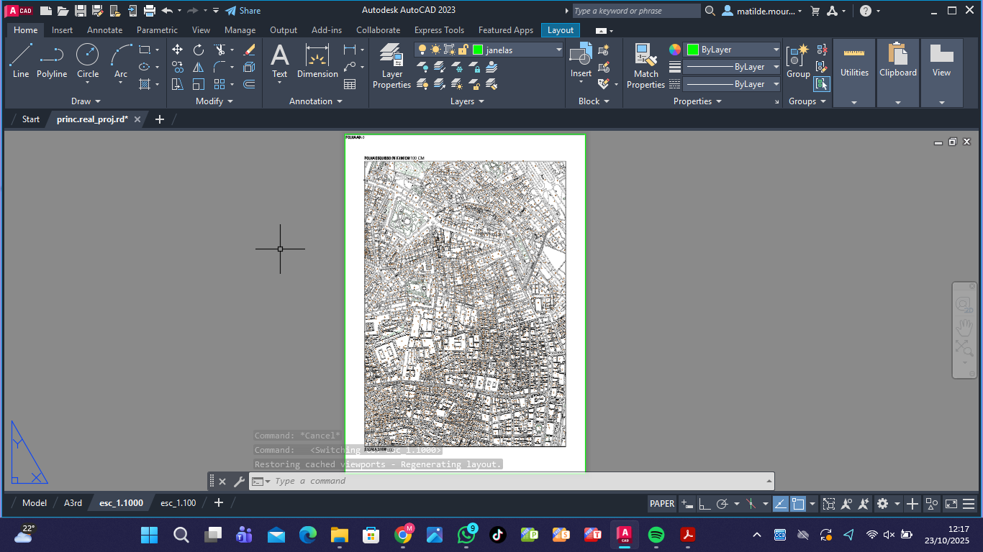
Task: Select the Mirror tool in Modify panel
Action: (x=199, y=67)
